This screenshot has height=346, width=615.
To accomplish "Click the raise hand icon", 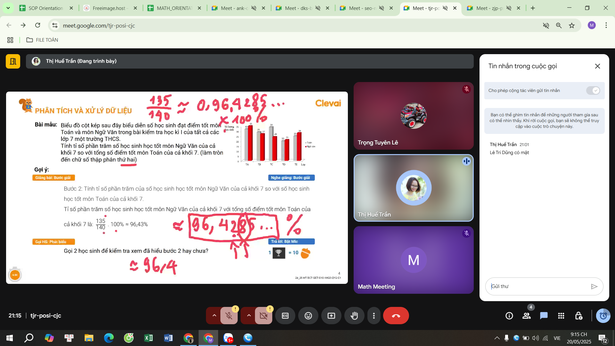I will click(x=354, y=316).
